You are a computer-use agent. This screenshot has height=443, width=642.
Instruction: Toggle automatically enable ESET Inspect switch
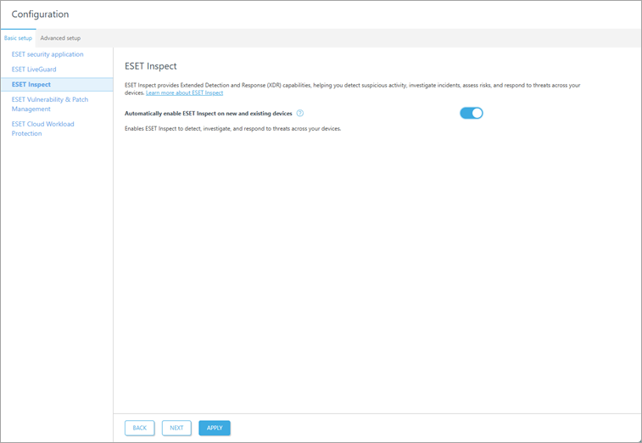[x=472, y=113]
